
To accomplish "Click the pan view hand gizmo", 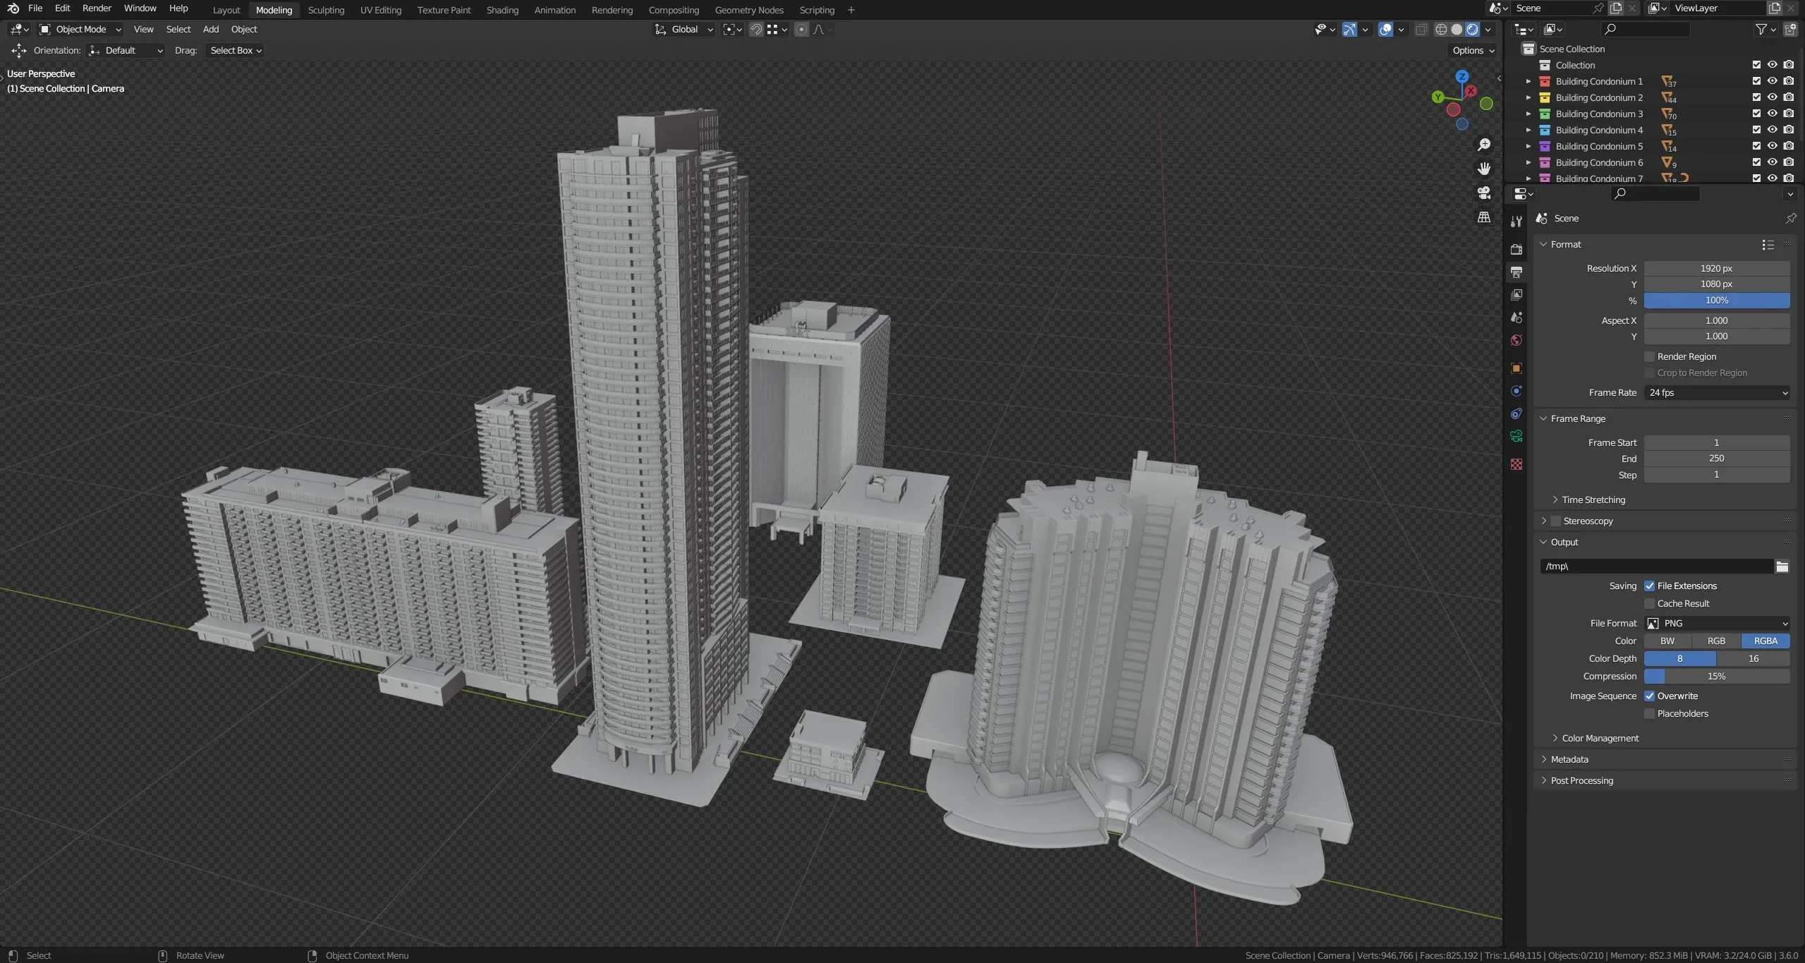I will [x=1484, y=169].
